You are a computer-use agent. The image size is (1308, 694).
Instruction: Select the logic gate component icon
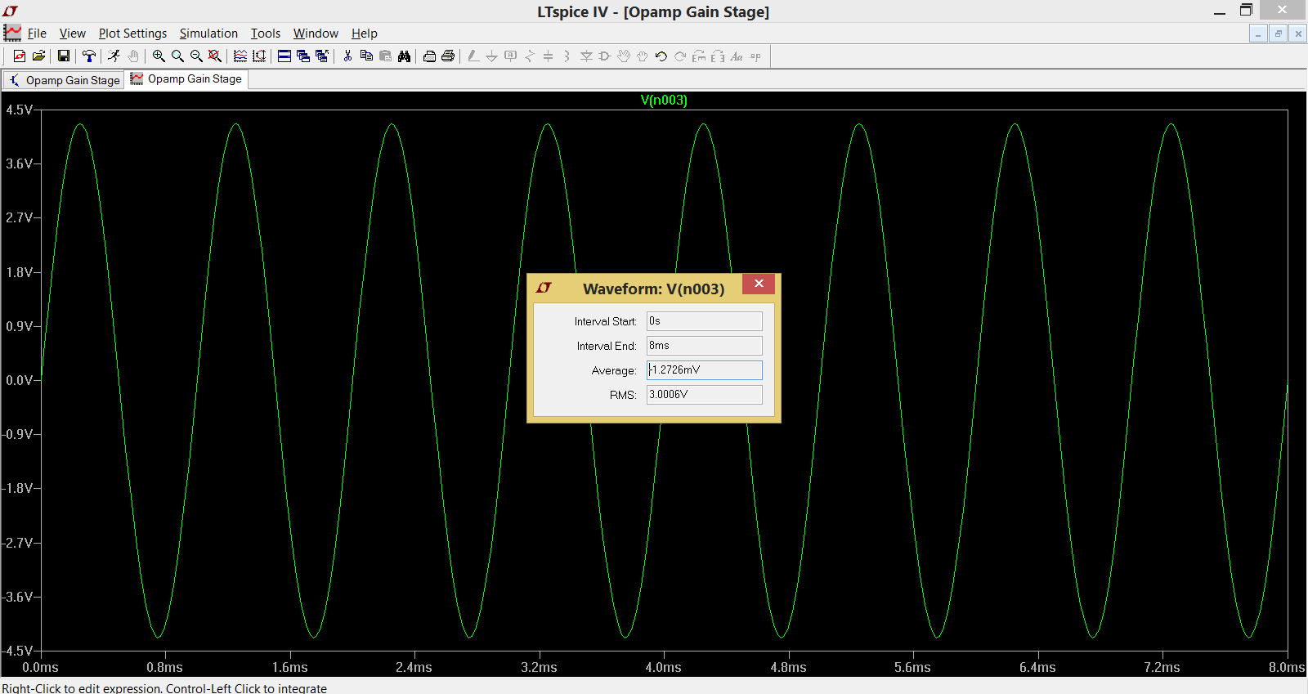point(605,56)
